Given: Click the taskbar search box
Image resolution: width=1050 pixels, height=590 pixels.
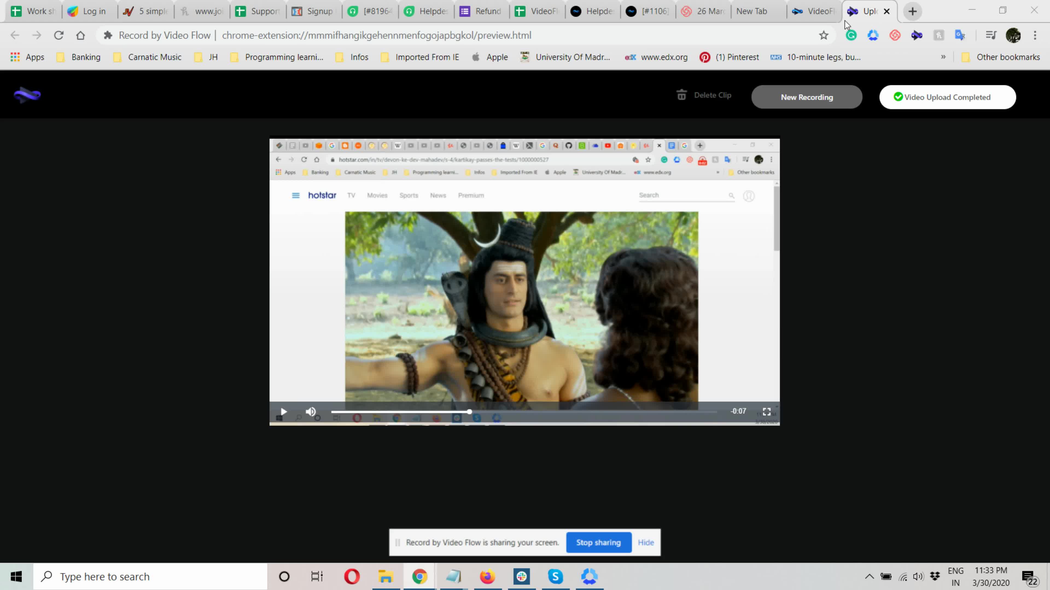Looking at the screenshot, I should coord(150,577).
